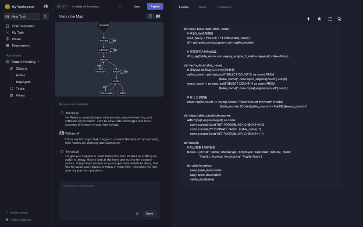Click the lightning bolt run icon
This screenshot has height=227, width=363.
[x=308, y=19]
